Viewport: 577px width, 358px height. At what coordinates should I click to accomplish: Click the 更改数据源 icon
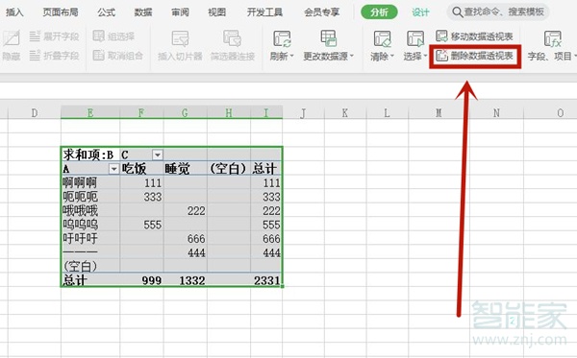coord(328,38)
